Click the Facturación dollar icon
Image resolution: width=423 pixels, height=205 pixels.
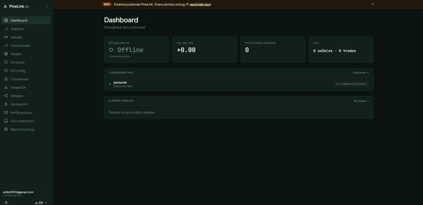click(6, 104)
